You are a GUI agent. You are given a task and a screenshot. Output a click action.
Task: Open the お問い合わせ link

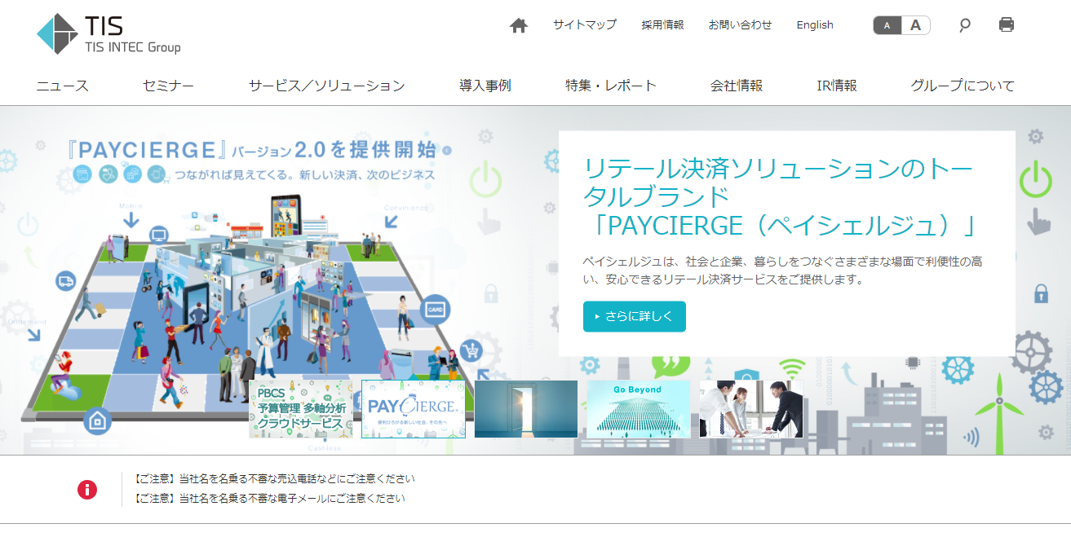(x=740, y=24)
